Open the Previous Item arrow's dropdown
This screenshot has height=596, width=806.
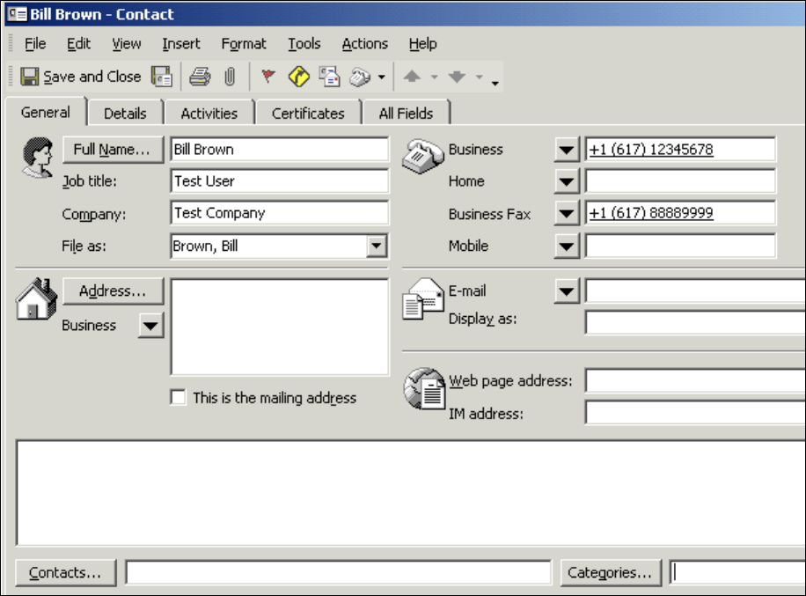click(435, 77)
